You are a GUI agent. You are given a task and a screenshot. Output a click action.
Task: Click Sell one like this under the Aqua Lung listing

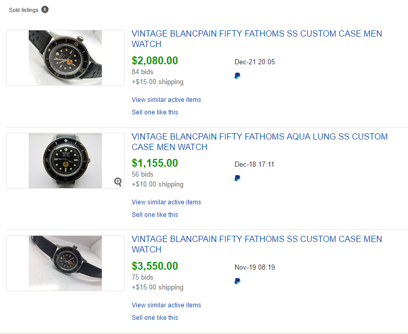[x=155, y=215]
